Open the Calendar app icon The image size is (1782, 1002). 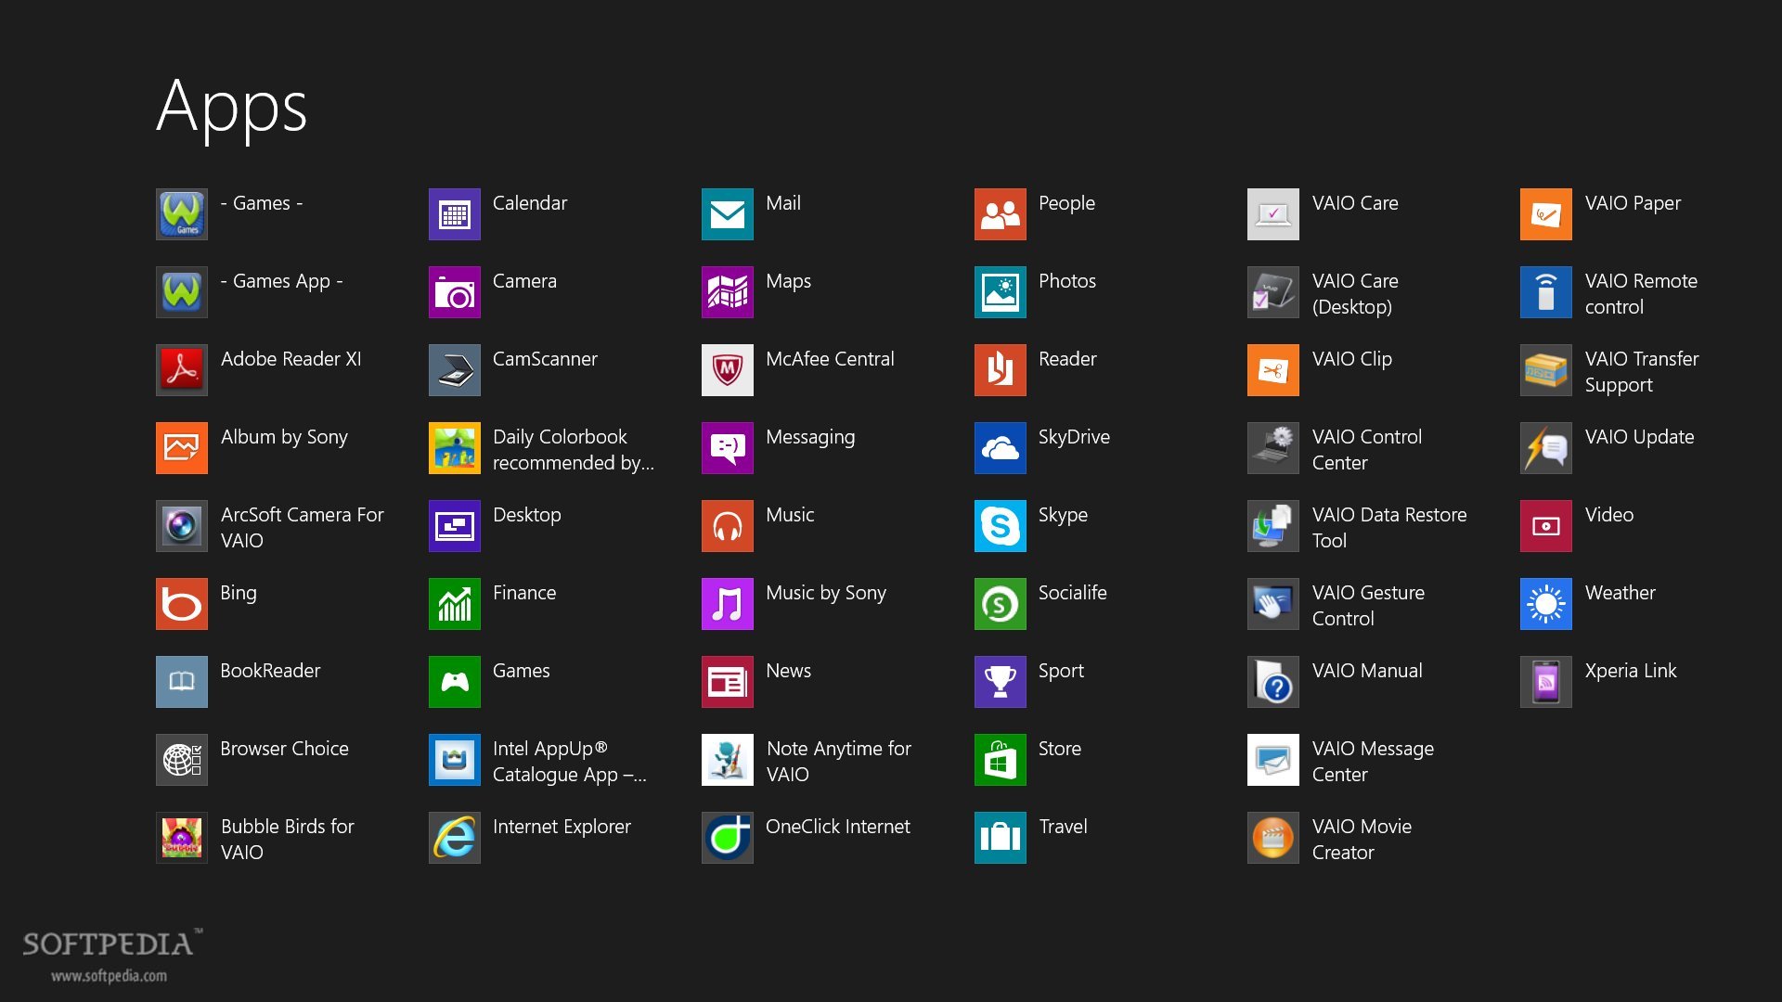pyautogui.click(x=455, y=214)
